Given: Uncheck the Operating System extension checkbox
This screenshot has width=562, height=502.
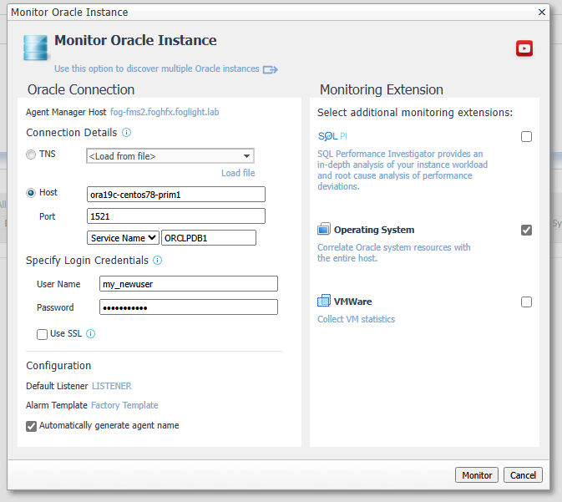Looking at the screenshot, I should [526, 231].
